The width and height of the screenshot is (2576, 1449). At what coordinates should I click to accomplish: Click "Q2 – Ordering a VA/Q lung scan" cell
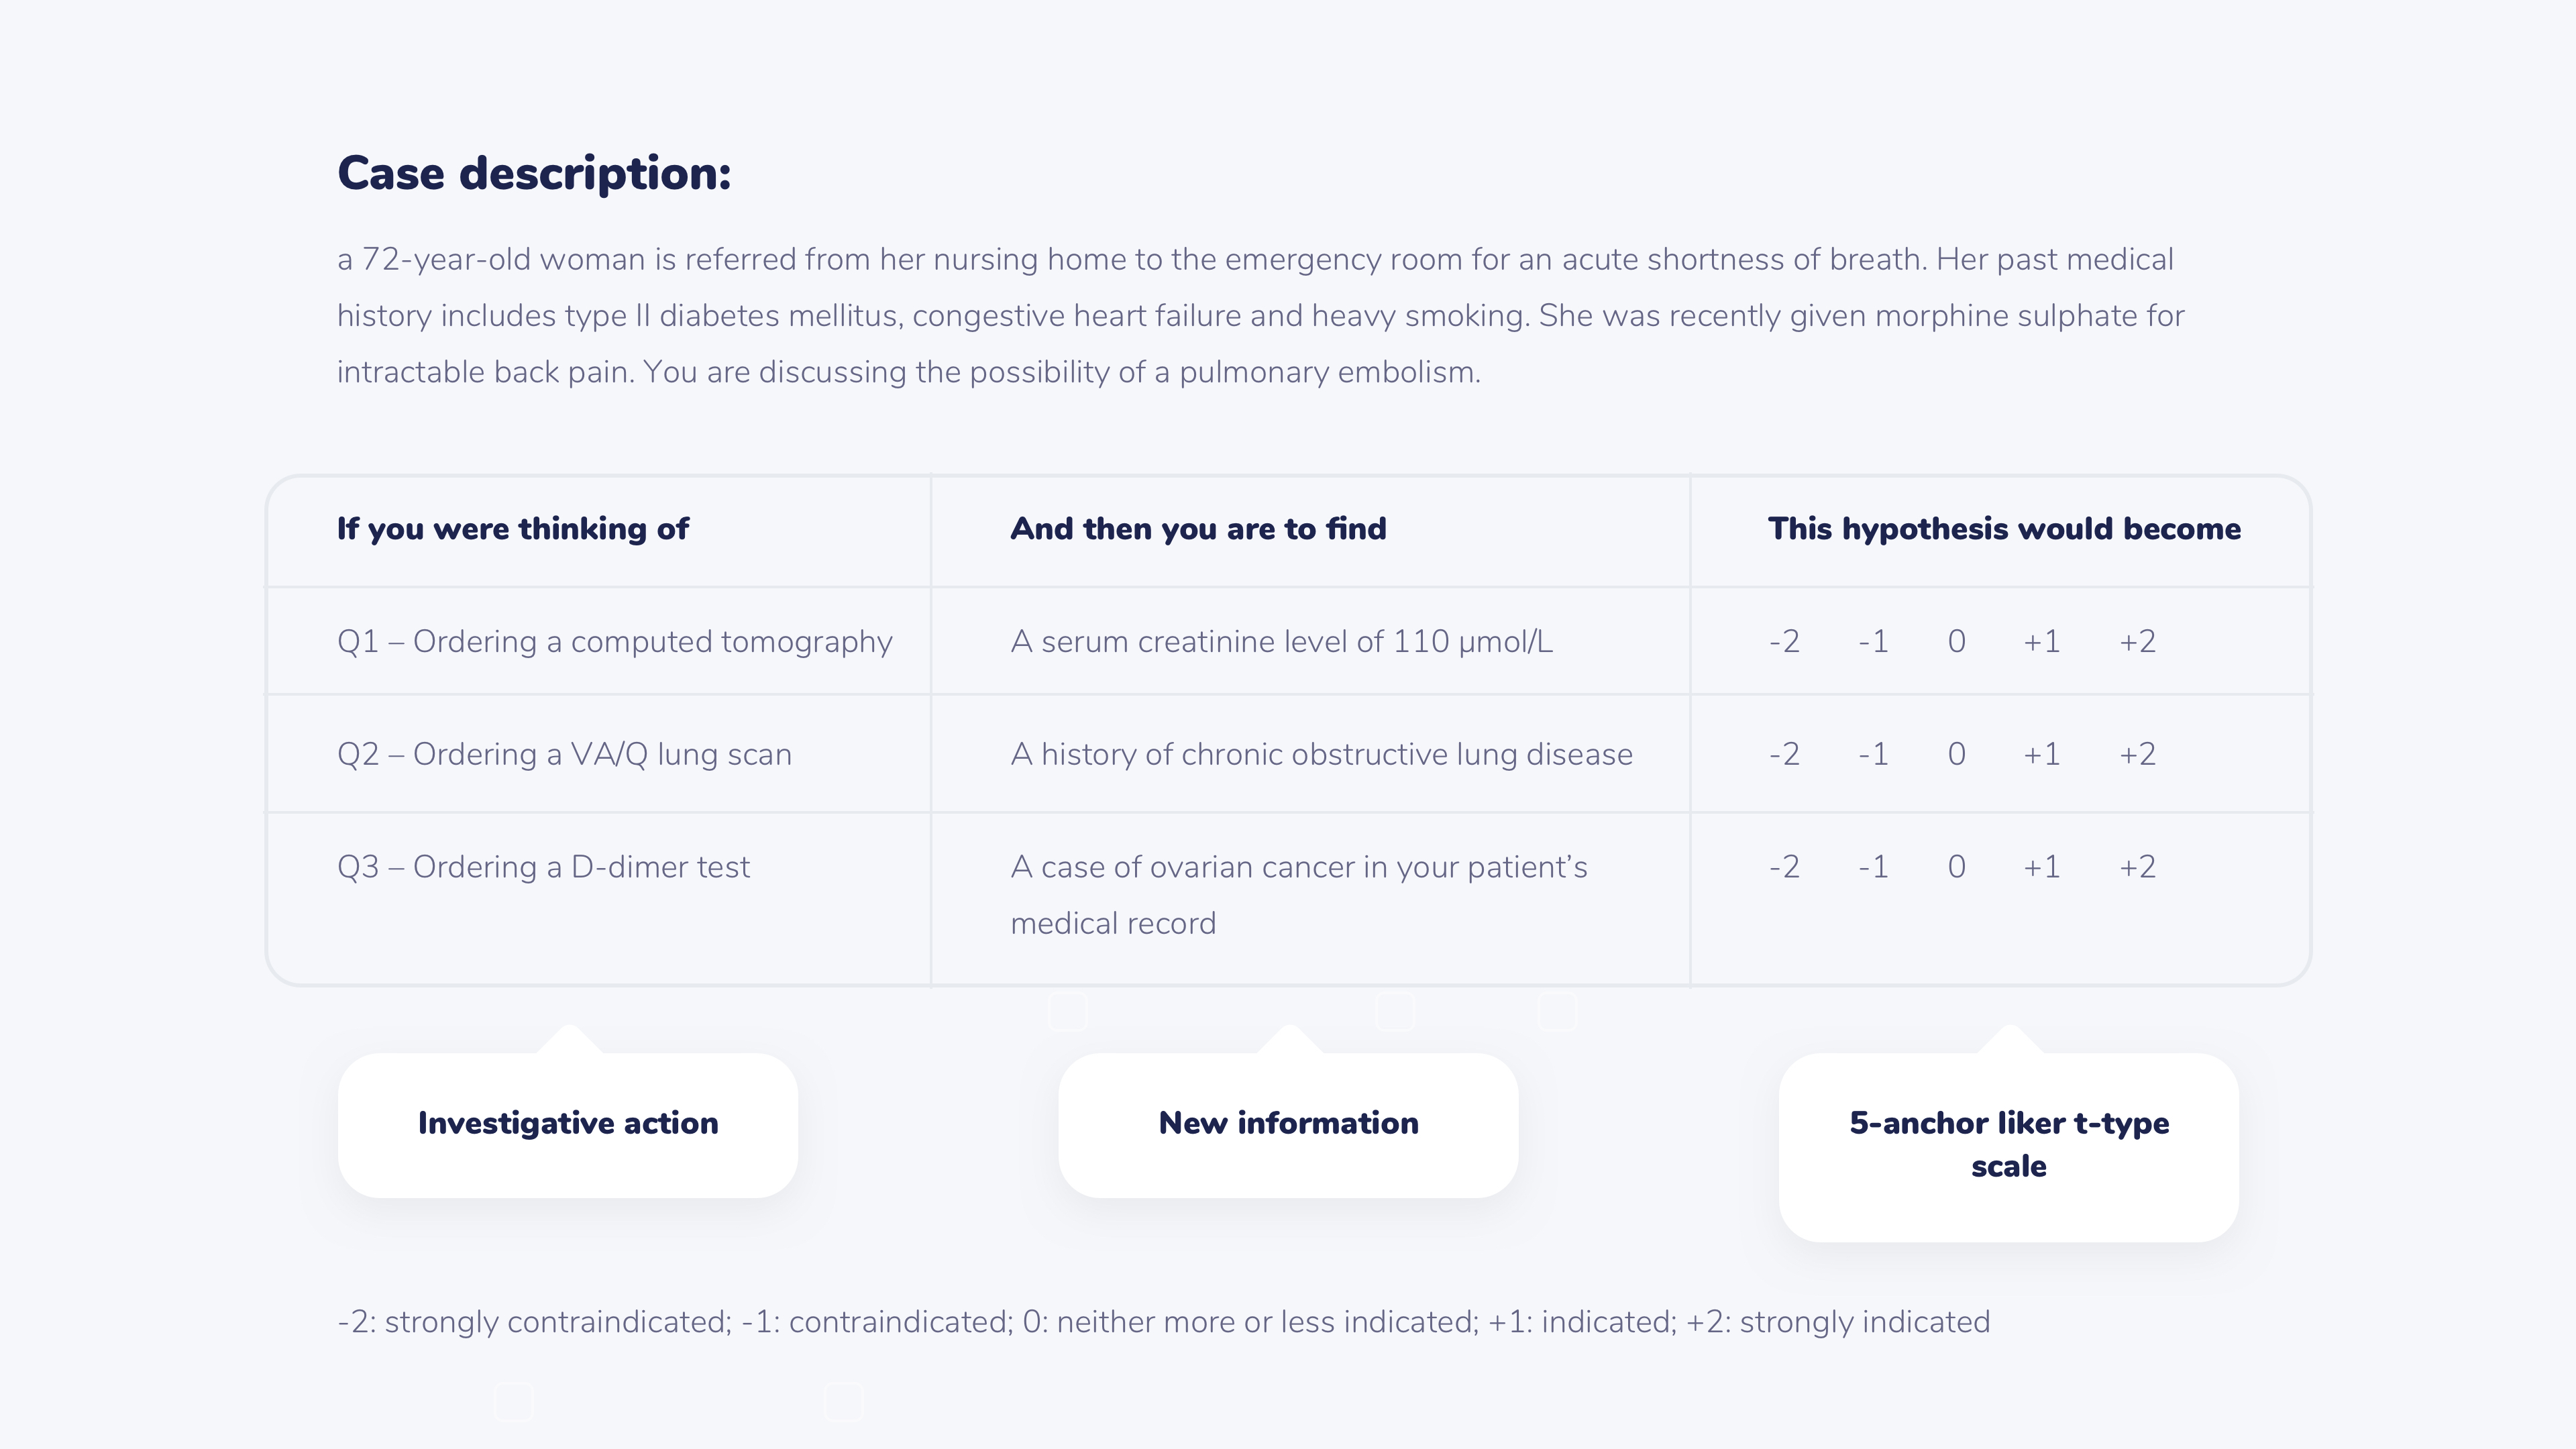click(564, 754)
